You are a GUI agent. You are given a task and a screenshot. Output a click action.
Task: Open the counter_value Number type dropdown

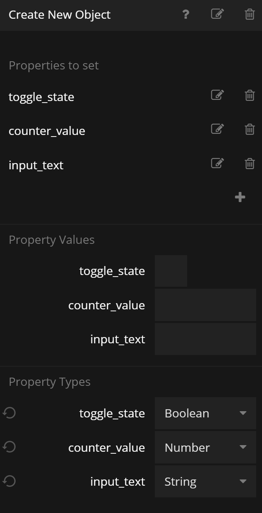tap(205, 447)
